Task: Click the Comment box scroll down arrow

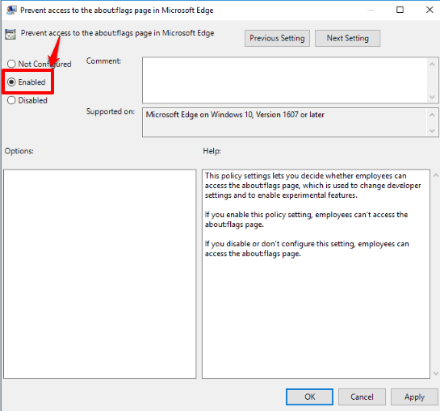Action: (x=432, y=97)
